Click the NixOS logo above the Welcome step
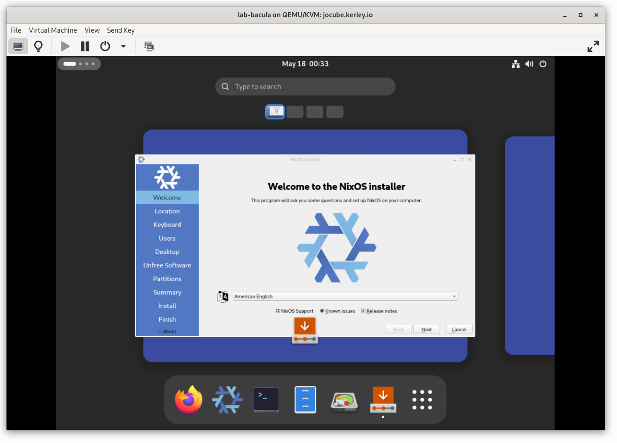Viewport: 617px width, 443px height. (x=167, y=177)
